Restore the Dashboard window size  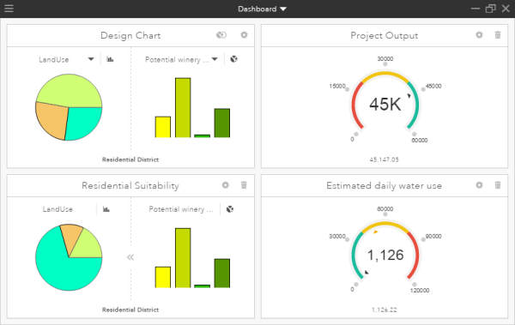[x=491, y=9]
